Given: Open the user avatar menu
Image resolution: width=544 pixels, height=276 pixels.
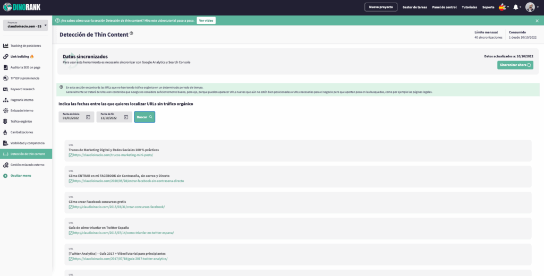Looking at the screenshot, I should [x=530, y=7].
